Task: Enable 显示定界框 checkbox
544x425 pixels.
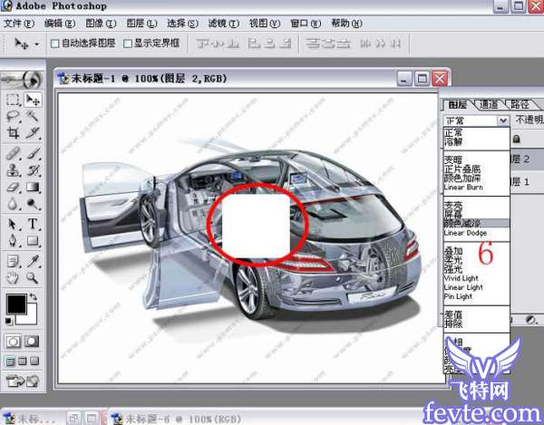Action: (128, 43)
